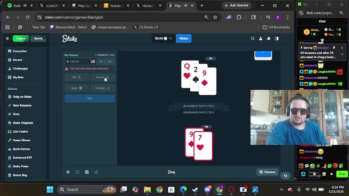The width and height of the screenshot is (349, 196).
Task: Open blackjack game settings gear
Action: (68, 172)
